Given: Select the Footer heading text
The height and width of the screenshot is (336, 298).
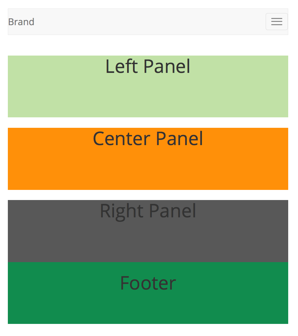Looking at the screenshot, I should click(148, 283).
